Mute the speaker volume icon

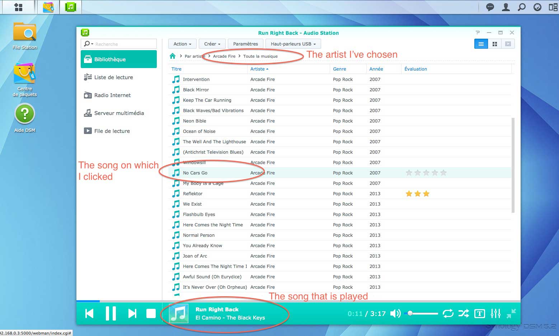(395, 313)
